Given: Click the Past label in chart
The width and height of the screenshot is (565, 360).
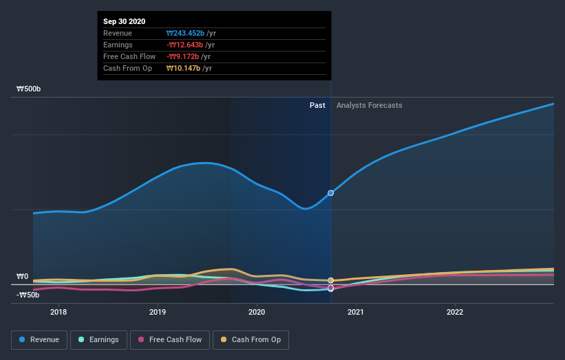Looking at the screenshot, I should coord(317,105).
